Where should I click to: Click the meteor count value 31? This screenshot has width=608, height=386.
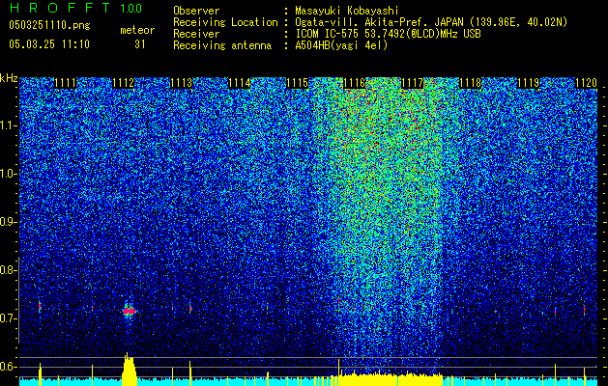[x=140, y=44]
